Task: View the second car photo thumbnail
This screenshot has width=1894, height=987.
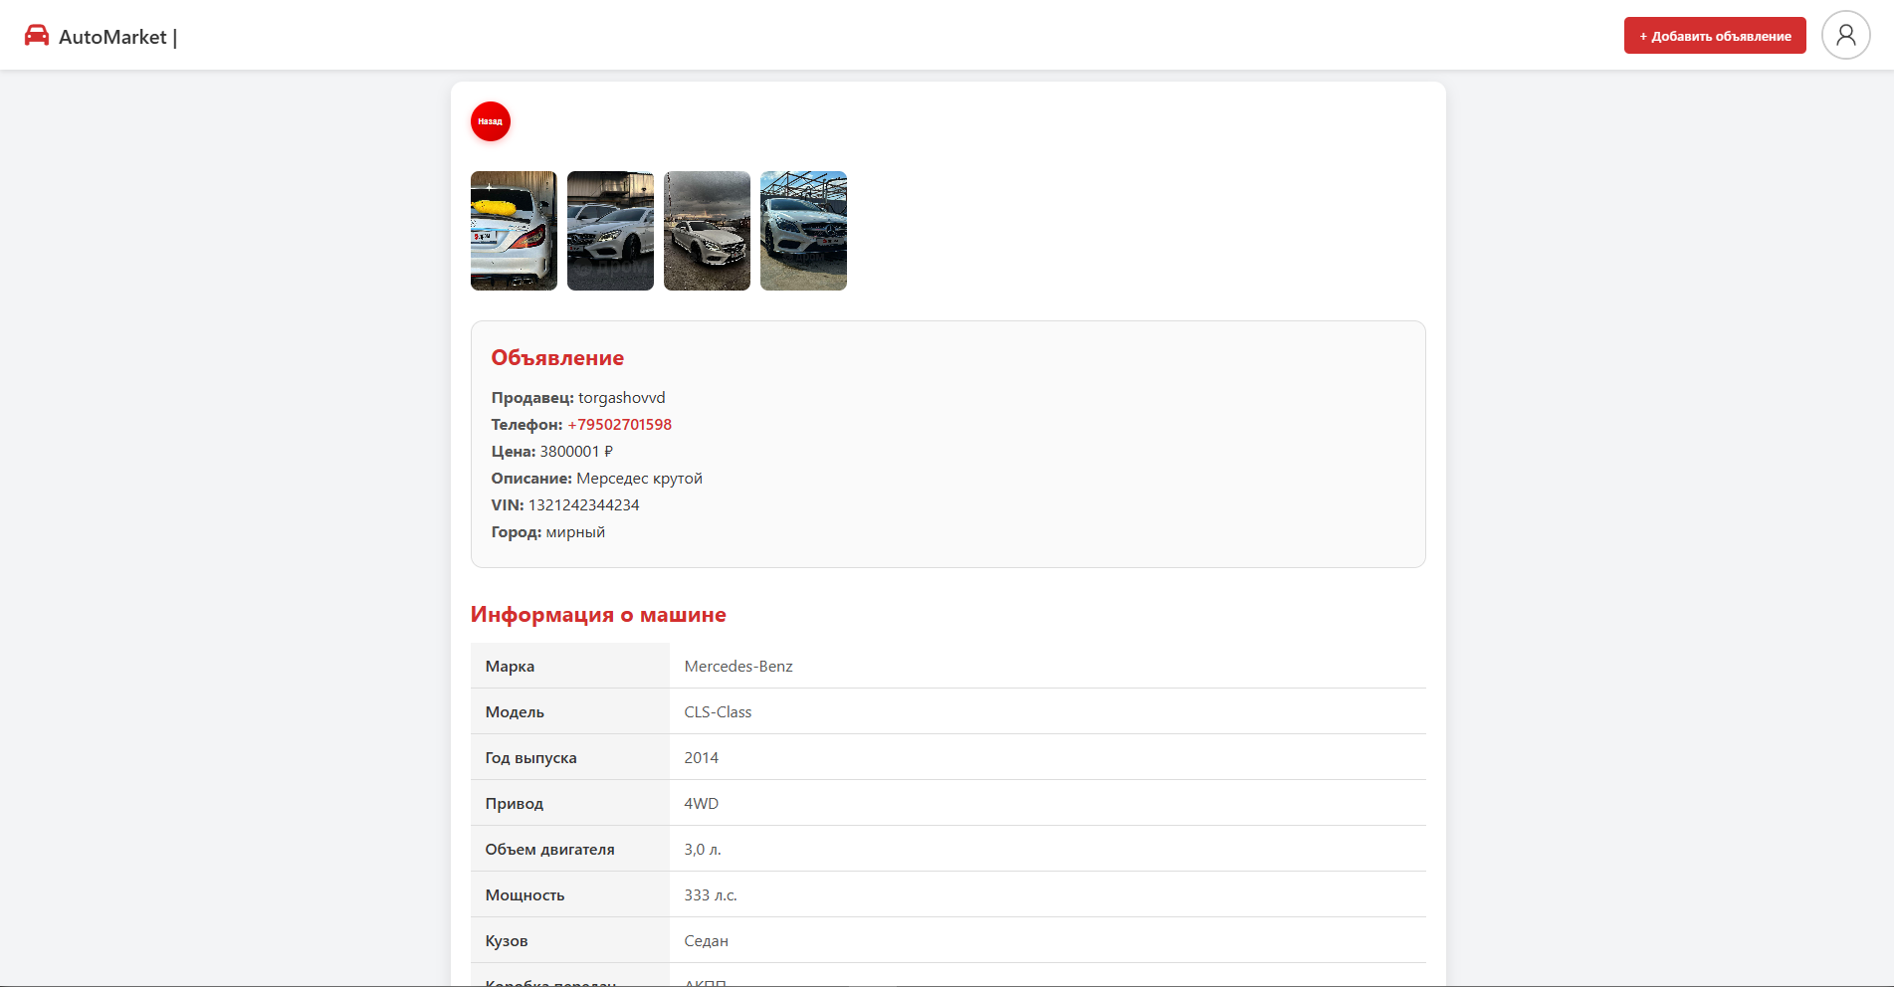Action: (x=610, y=231)
